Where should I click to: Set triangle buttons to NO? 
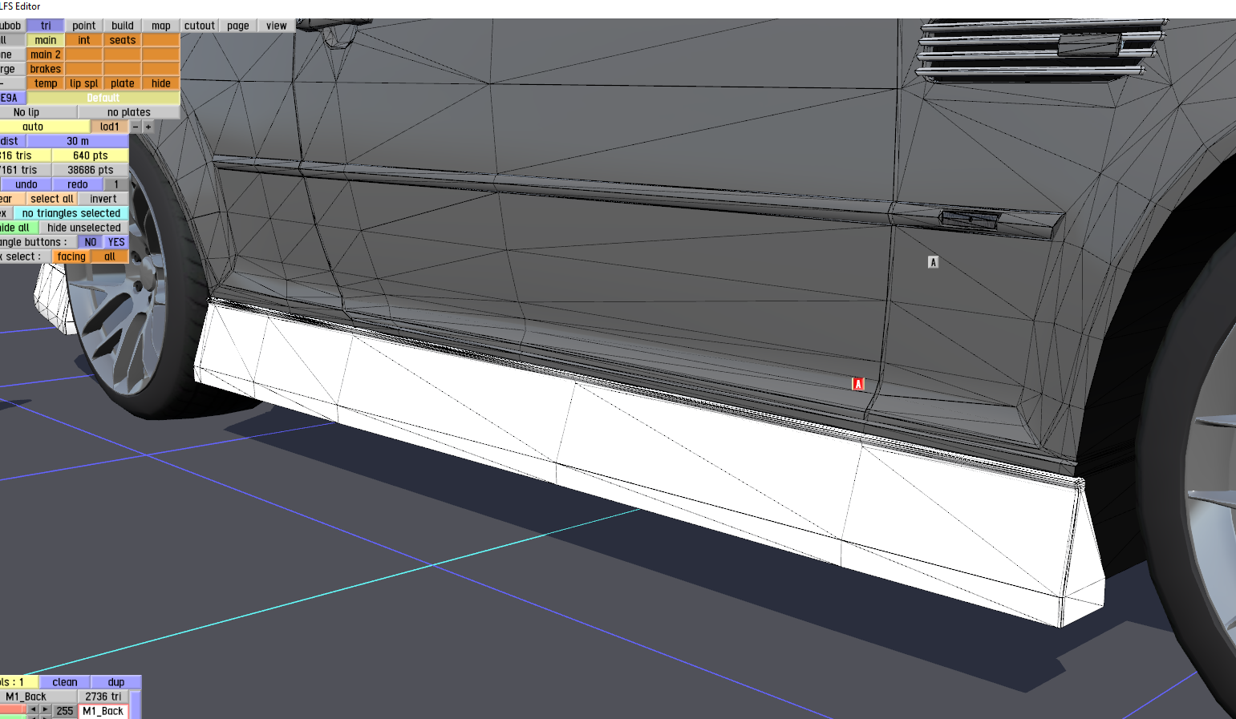[x=91, y=242]
